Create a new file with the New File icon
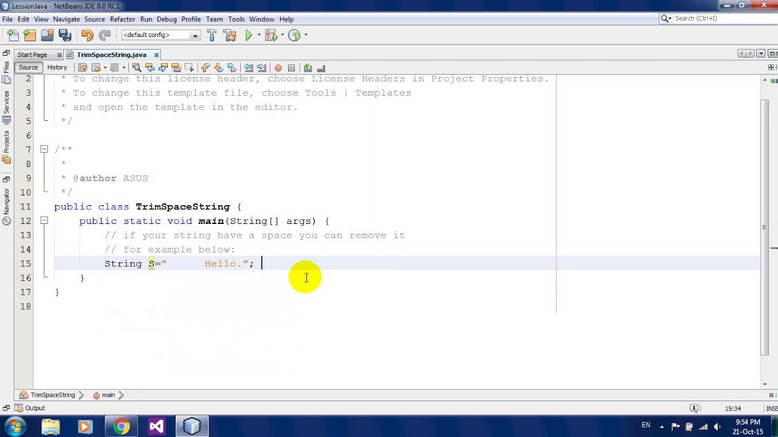Screen dimensions: 778x437 (13, 35)
